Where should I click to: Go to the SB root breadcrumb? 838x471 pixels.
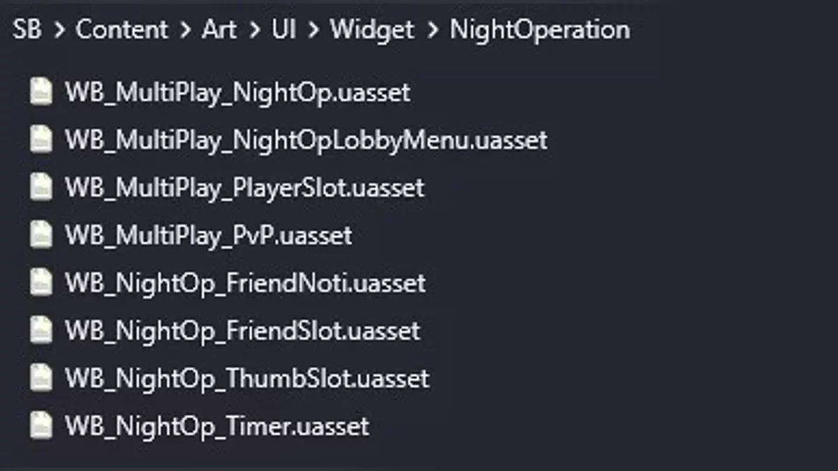click(x=27, y=29)
